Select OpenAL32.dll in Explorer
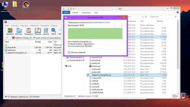The width and height of the screenshot is (190, 107). pyautogui.click(x=97, y=57)
